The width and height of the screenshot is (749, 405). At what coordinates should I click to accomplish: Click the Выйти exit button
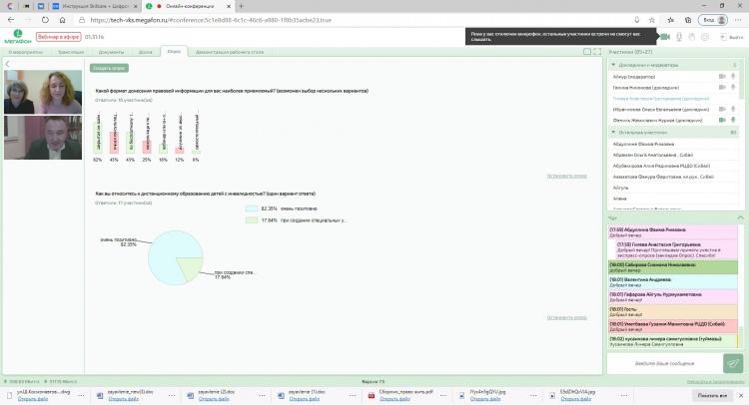730,37
